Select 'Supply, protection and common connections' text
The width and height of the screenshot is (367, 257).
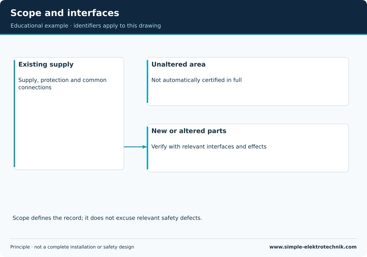point(62,84)
